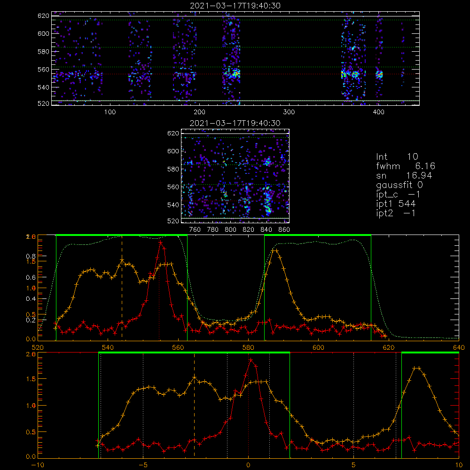The image size is (470, 470).
Task: Click the orange dashed line near -2.5 in bottom plot
Action: [194, 405]
